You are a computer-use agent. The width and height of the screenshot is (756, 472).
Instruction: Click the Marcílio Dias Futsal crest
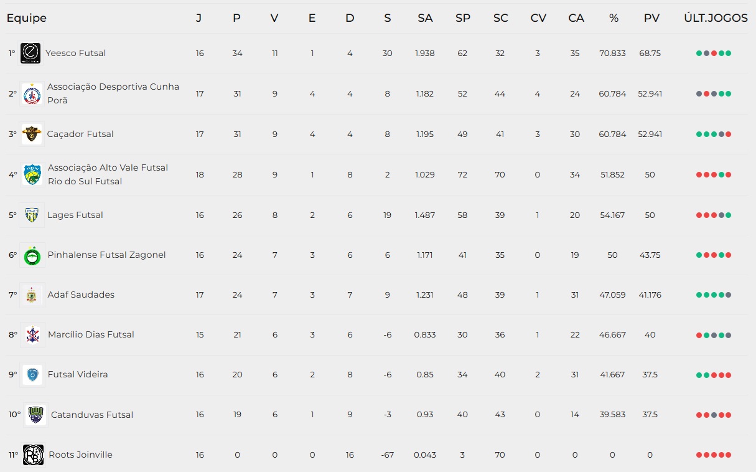32,334
